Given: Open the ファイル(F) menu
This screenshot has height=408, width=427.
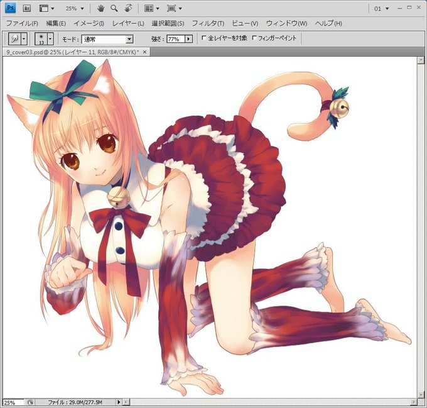Looking at the screenshot, I should pyautogui.click(x=22, y=23).
